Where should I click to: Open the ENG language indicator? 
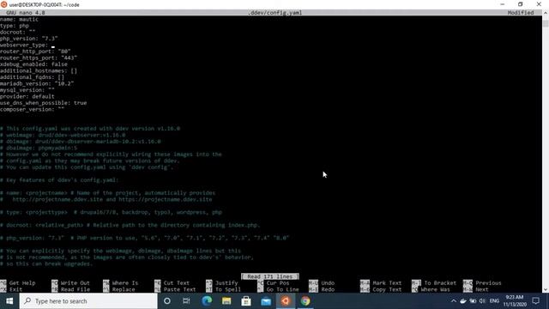(494, 301)
